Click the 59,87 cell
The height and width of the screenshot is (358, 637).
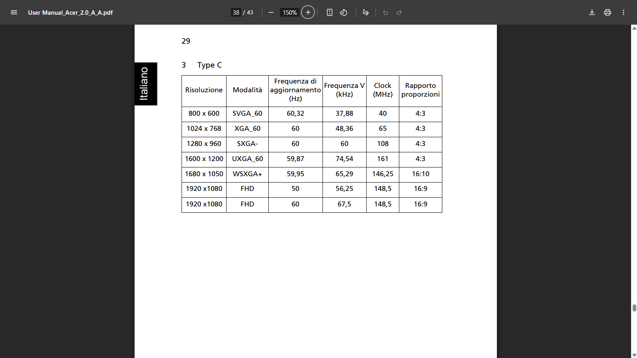tap(295, 159)
